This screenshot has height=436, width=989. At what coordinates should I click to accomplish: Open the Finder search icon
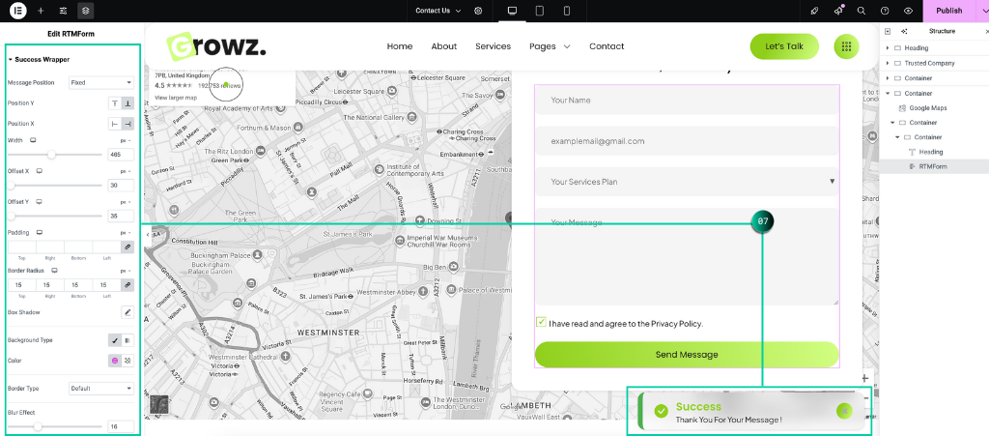point(861,11)
